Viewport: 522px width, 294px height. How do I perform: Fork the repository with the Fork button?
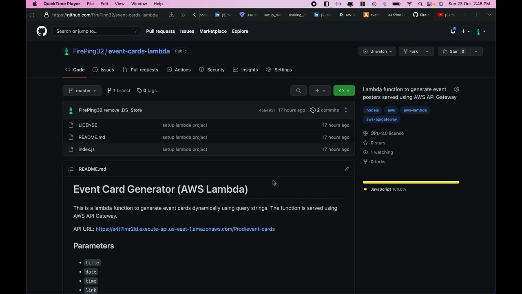pos(410,51)
